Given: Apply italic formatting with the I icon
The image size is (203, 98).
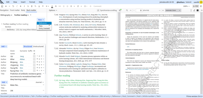Looking at the screenshot, I should (x=24, y=6).
